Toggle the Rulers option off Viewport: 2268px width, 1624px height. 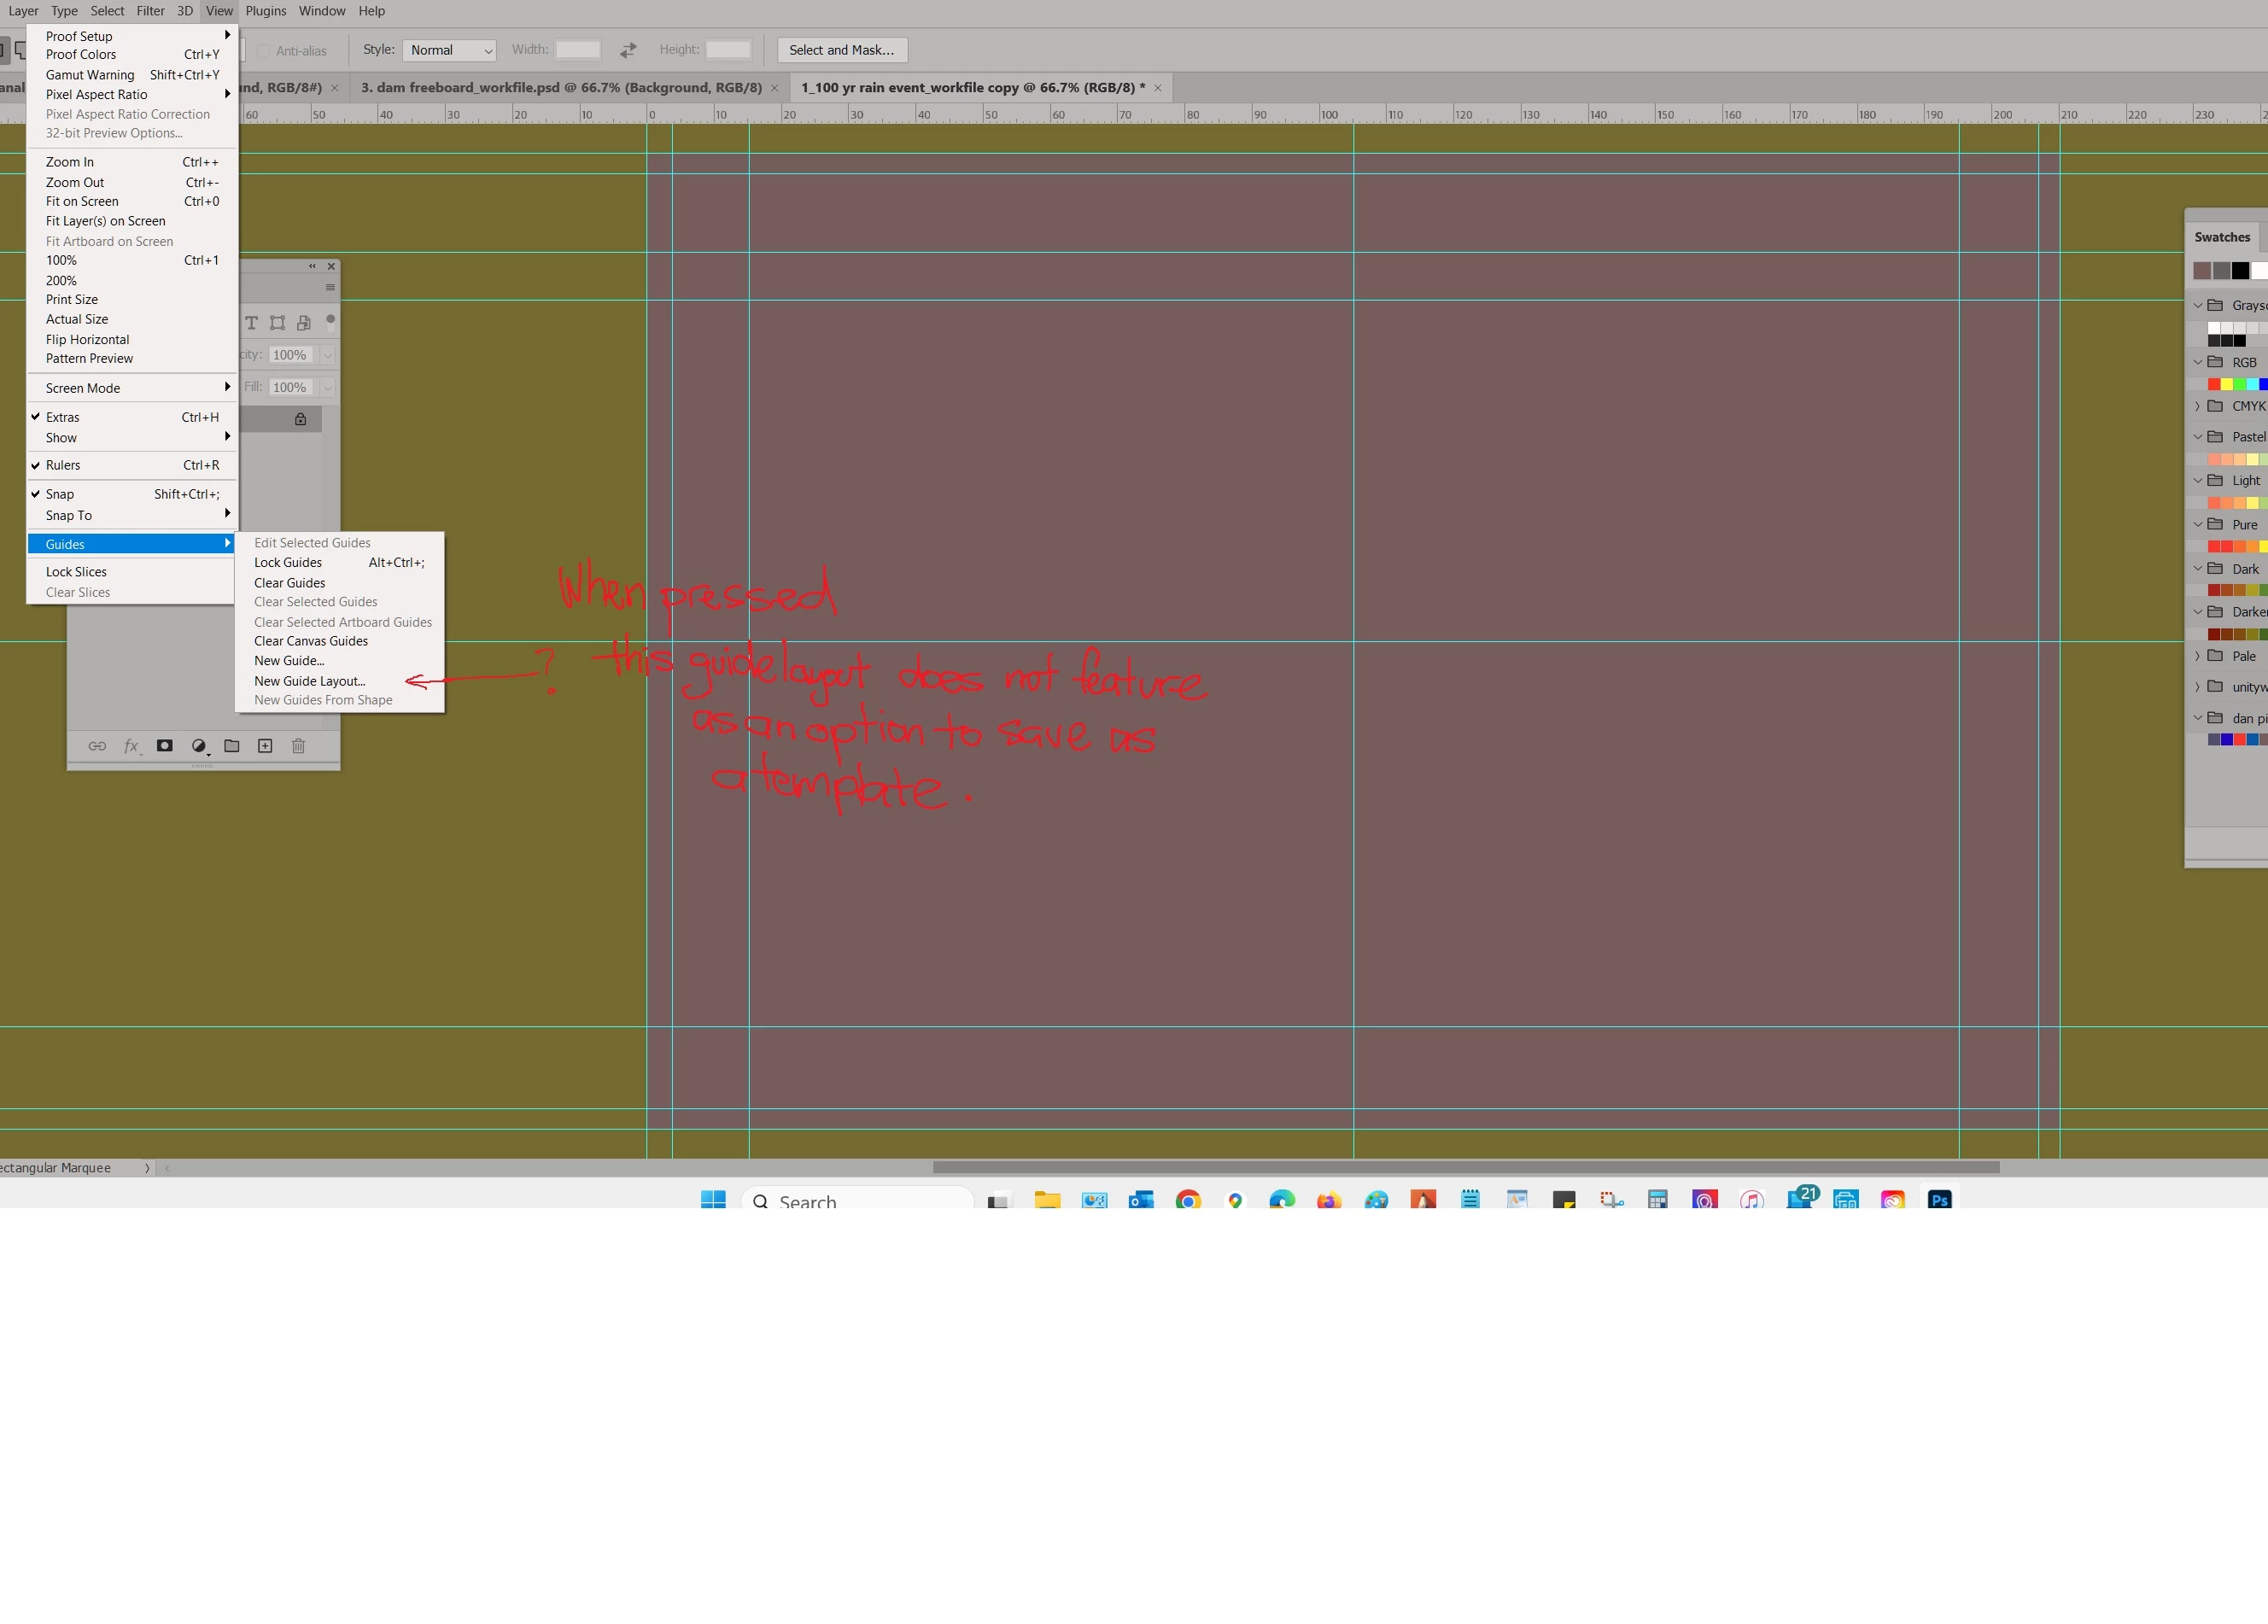(63, 465)
